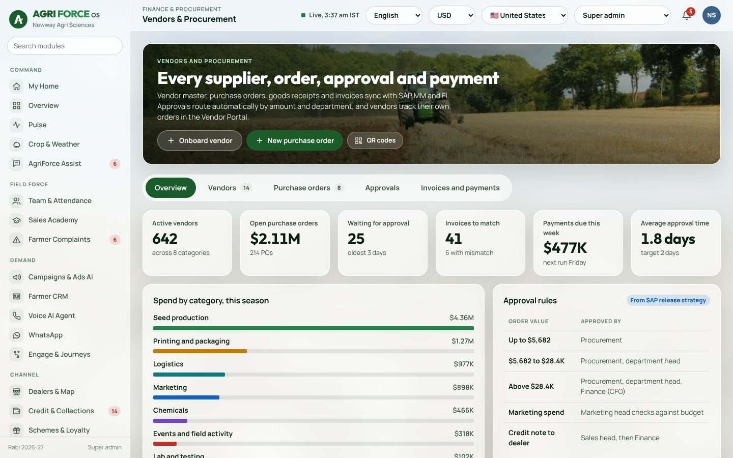This screenshot has width=733, height=458.
Task: Open the USD currency dropdown
Action: [x=452, y=15]
